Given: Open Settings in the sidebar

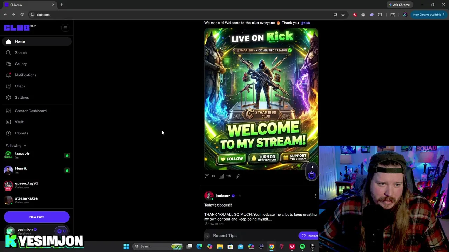Looking at the screenshot, I should [36, 97].
